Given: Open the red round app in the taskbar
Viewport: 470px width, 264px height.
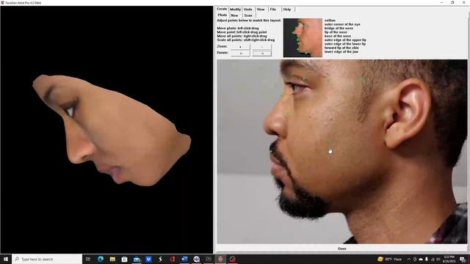Looking at the screenshot, I should click(233, 259).
